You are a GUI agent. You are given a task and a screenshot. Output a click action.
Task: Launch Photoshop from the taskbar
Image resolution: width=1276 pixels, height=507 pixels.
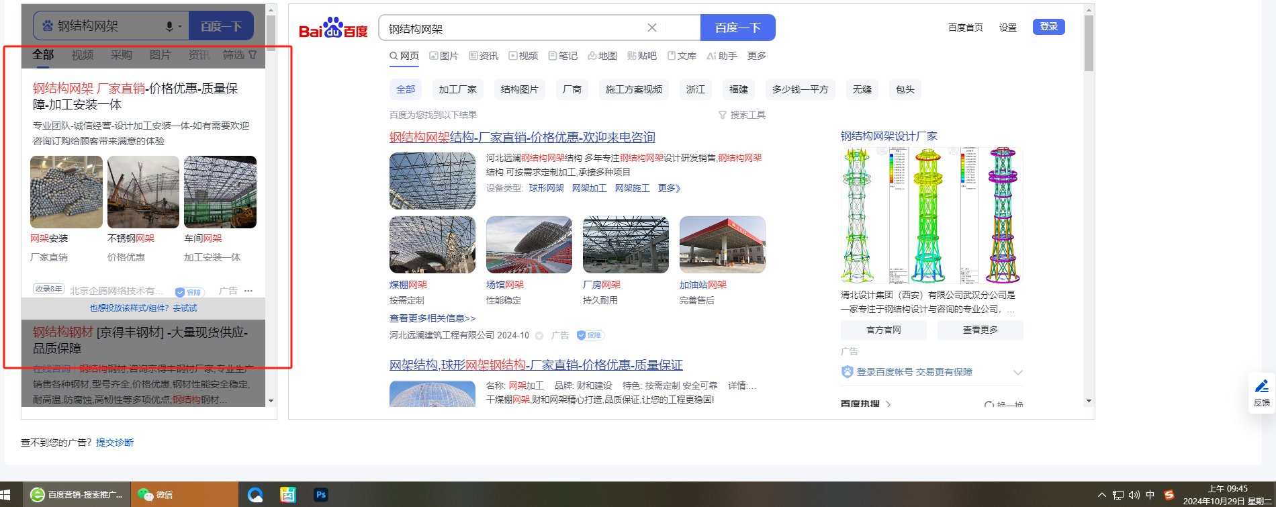point(321,495)
